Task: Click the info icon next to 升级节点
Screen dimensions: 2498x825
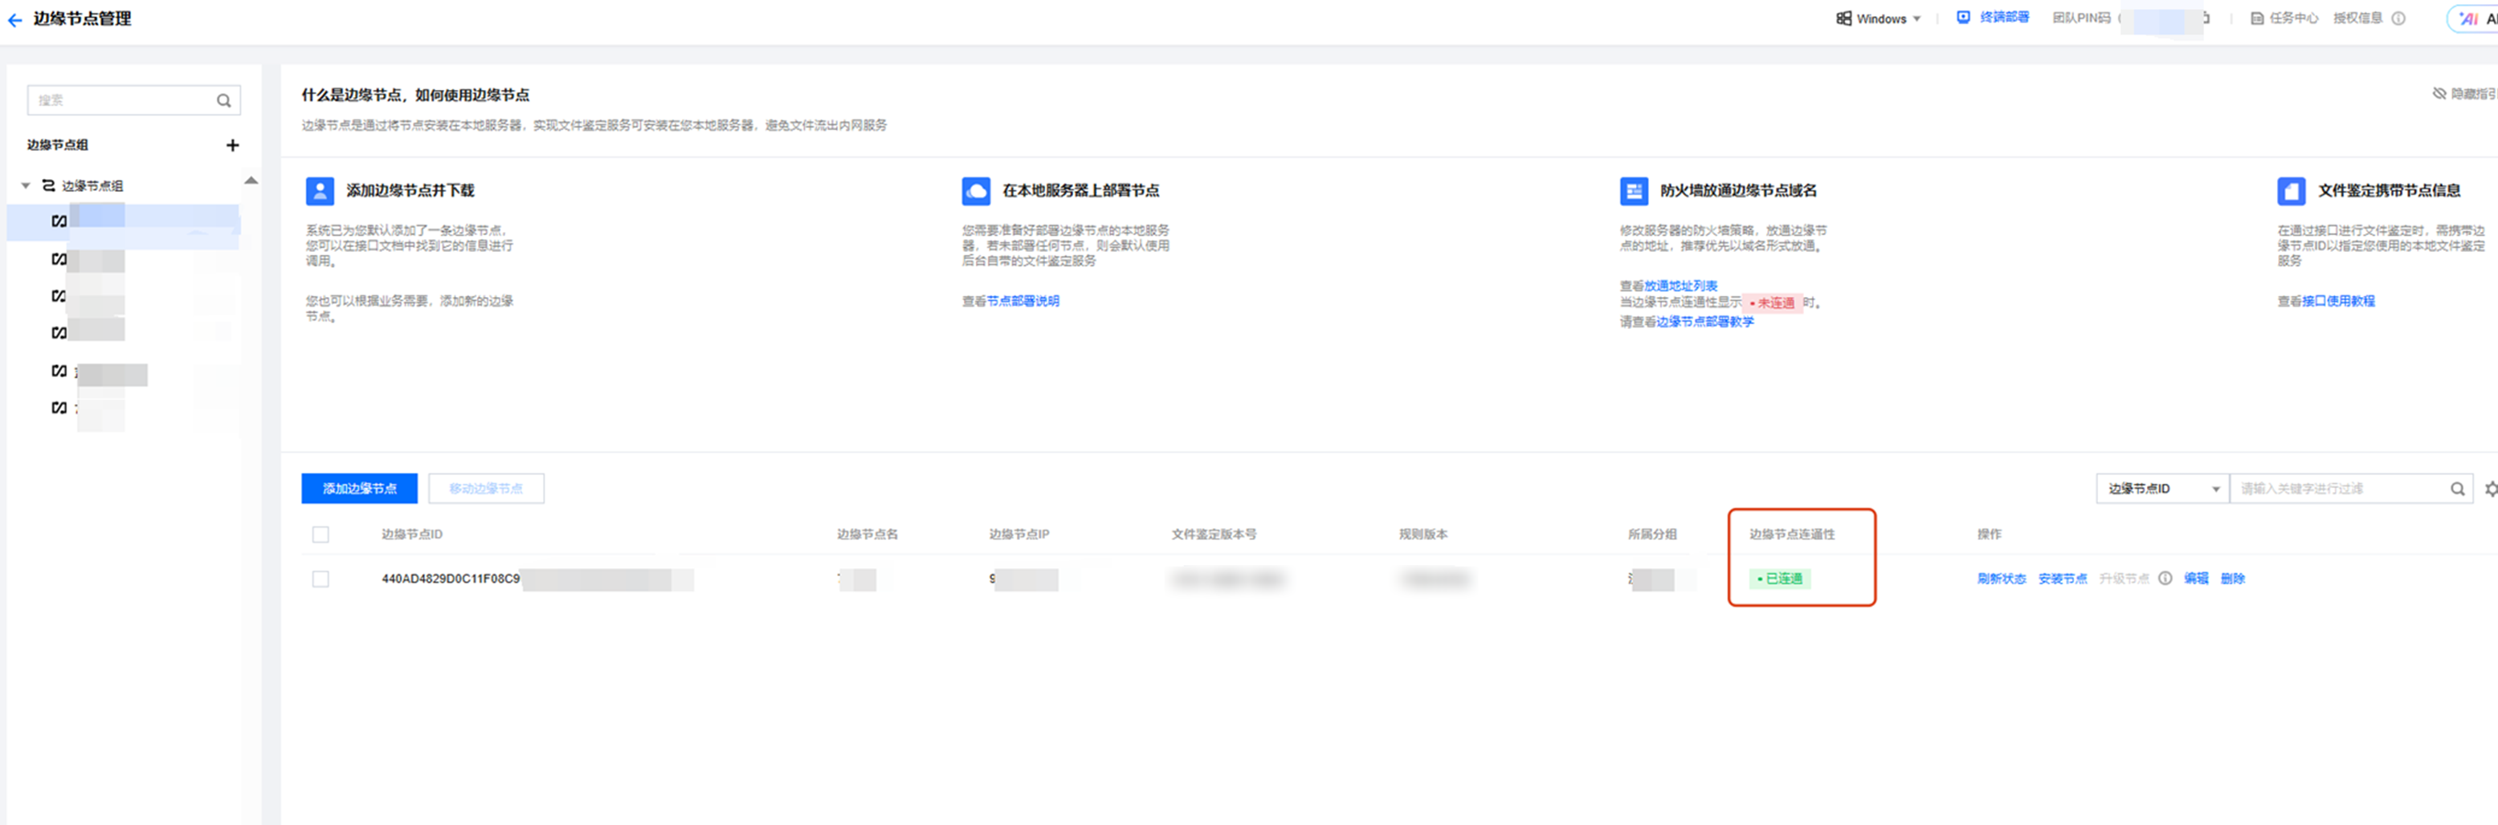Action: [2165, 579]
